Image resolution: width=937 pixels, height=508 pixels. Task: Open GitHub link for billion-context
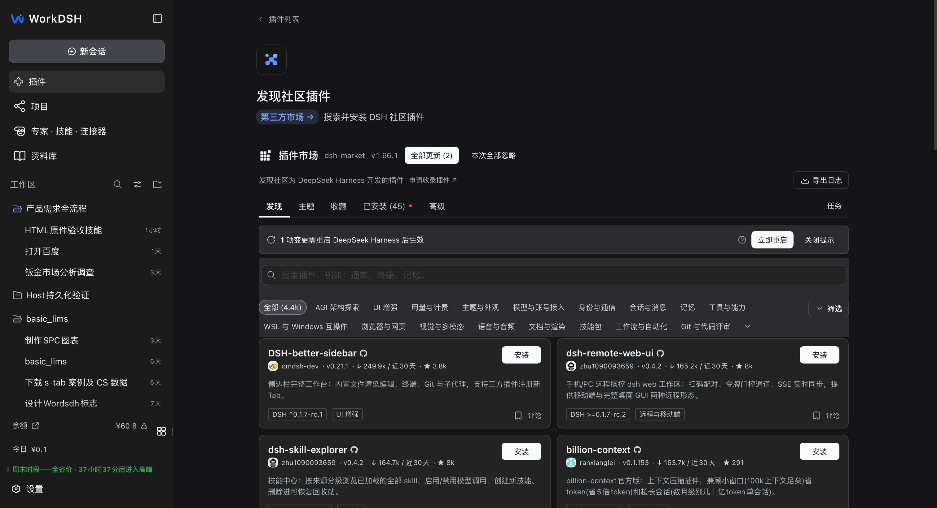tap(637, 450)
